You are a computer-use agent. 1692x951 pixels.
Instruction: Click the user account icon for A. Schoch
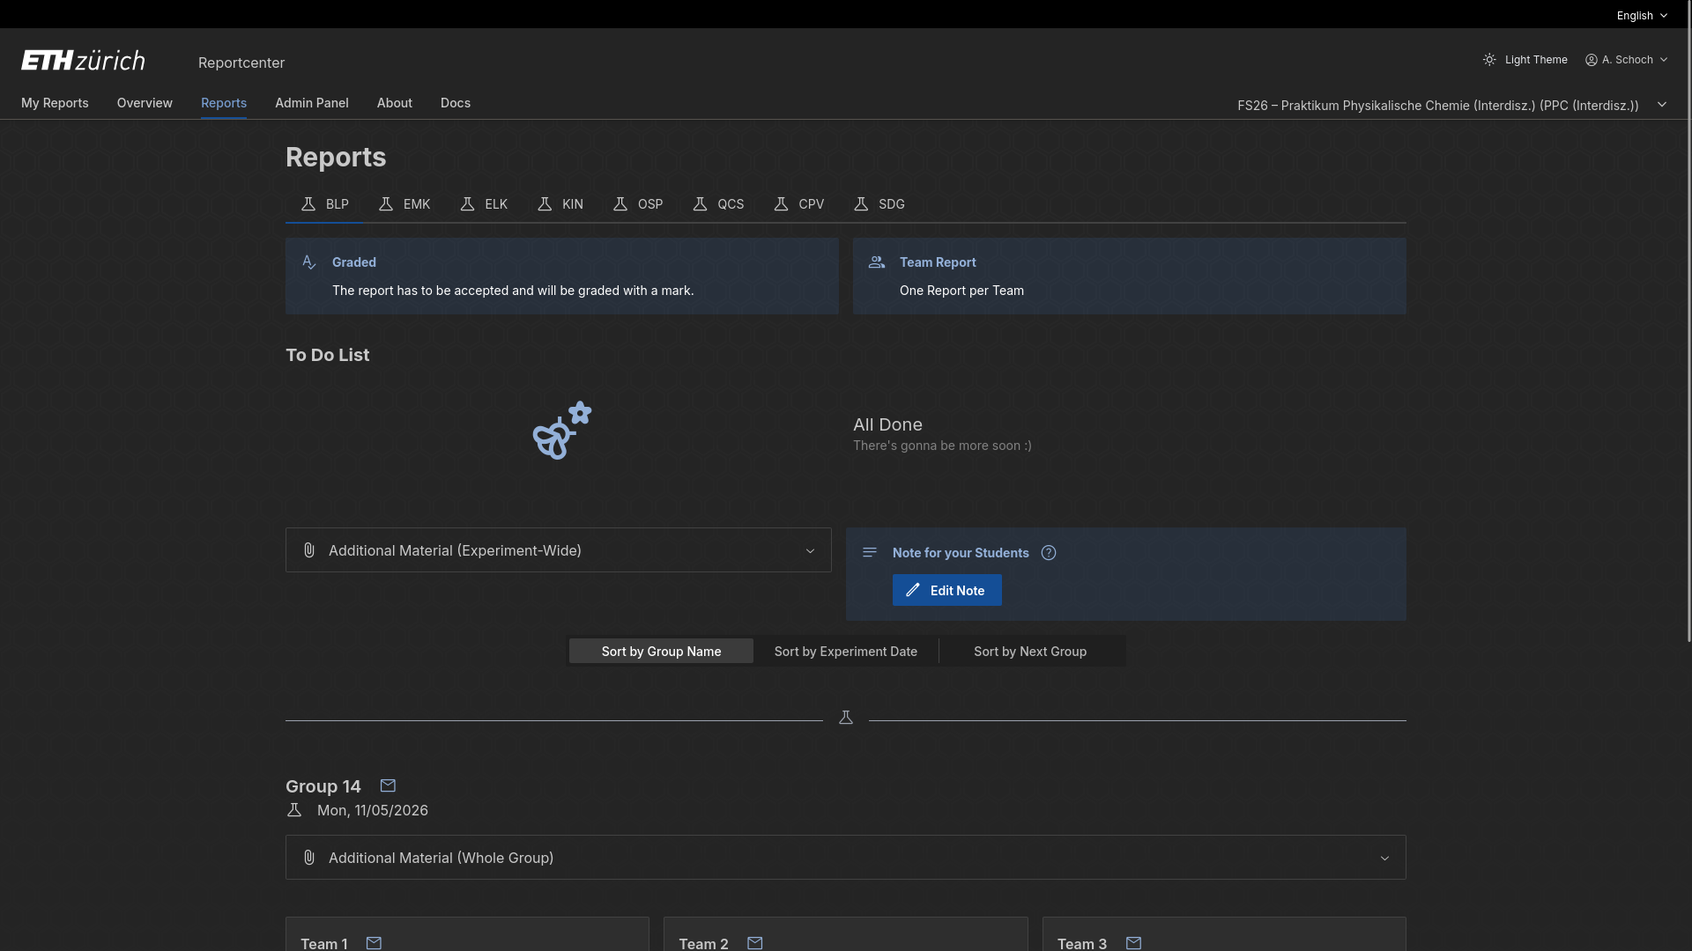[1592, 60]
